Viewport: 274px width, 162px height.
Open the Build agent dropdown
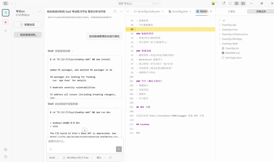54,158
